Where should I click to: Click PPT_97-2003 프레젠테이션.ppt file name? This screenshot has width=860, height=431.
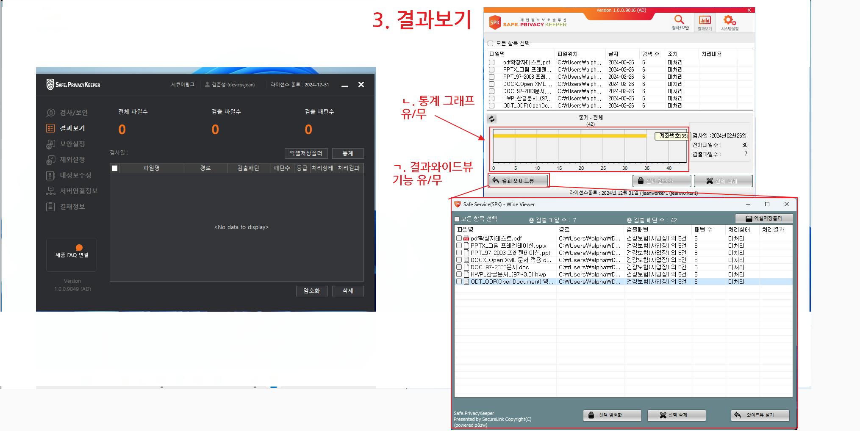(x=510, y=253)
